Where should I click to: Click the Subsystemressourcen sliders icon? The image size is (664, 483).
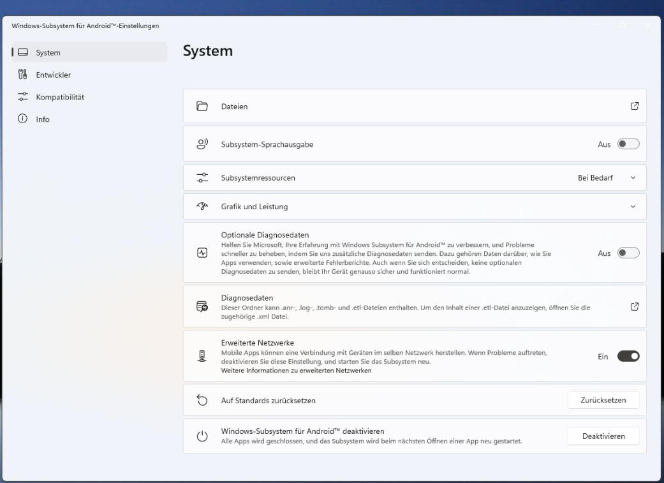point(202,177)
